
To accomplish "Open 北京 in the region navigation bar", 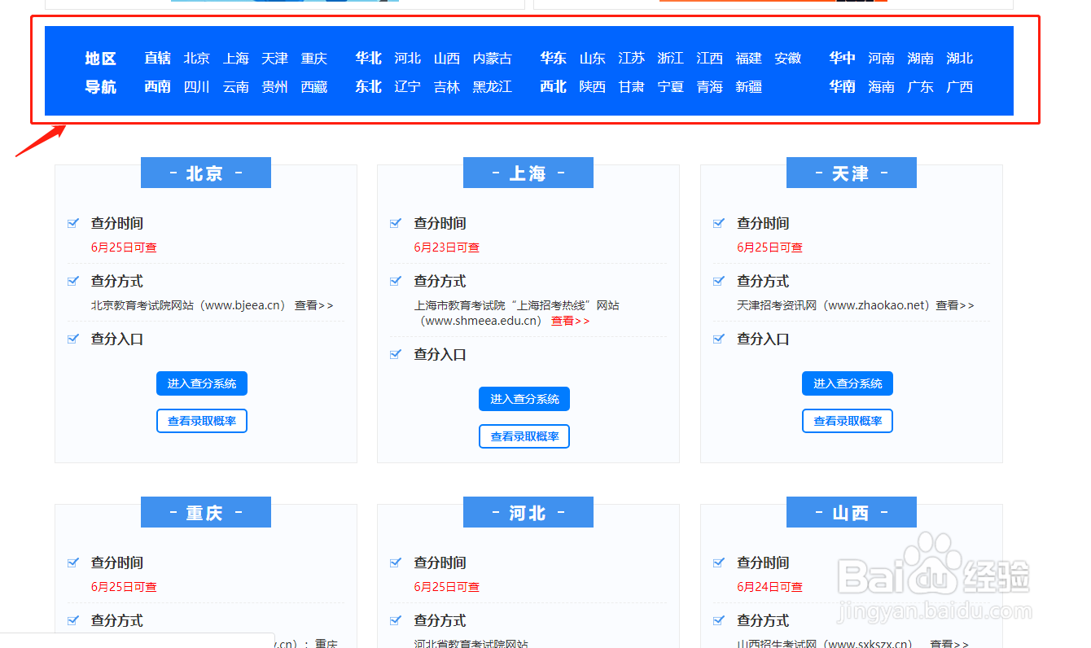I will point(197,59).
